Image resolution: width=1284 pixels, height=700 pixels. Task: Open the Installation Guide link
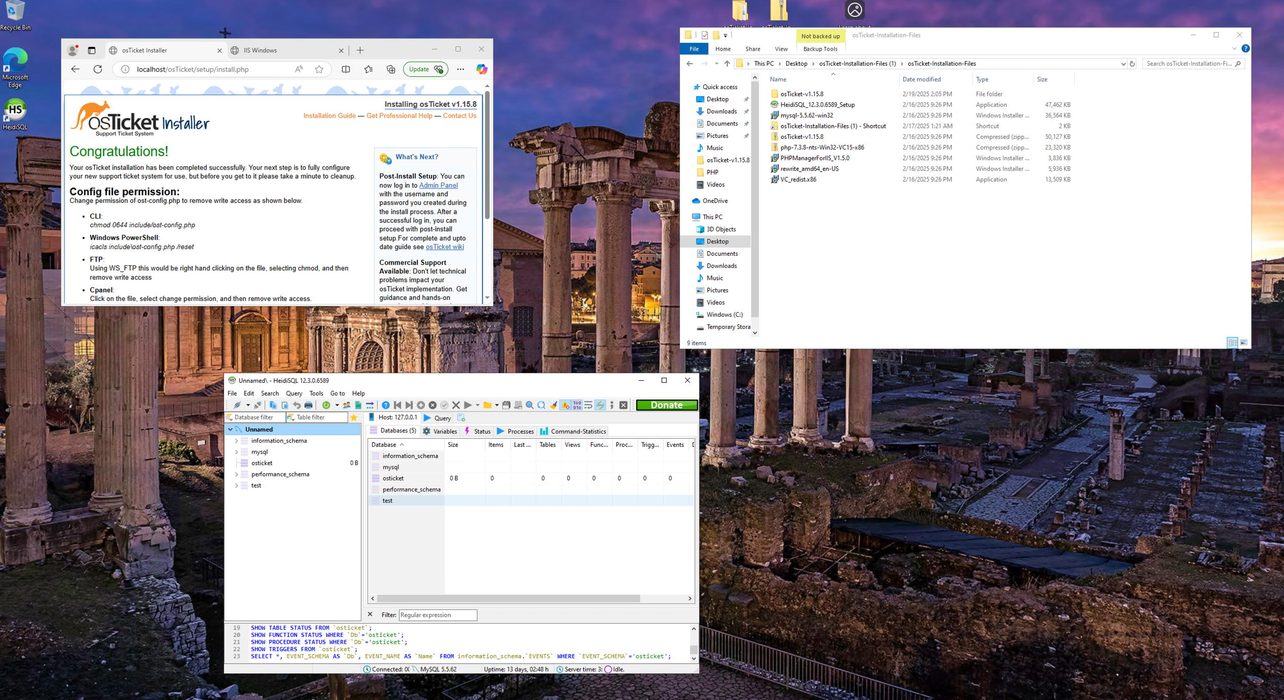pos(330,116)
